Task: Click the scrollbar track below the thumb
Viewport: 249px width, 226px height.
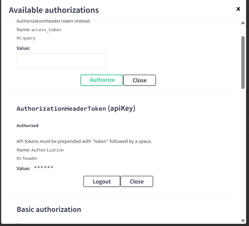Action: coord(243,151)
